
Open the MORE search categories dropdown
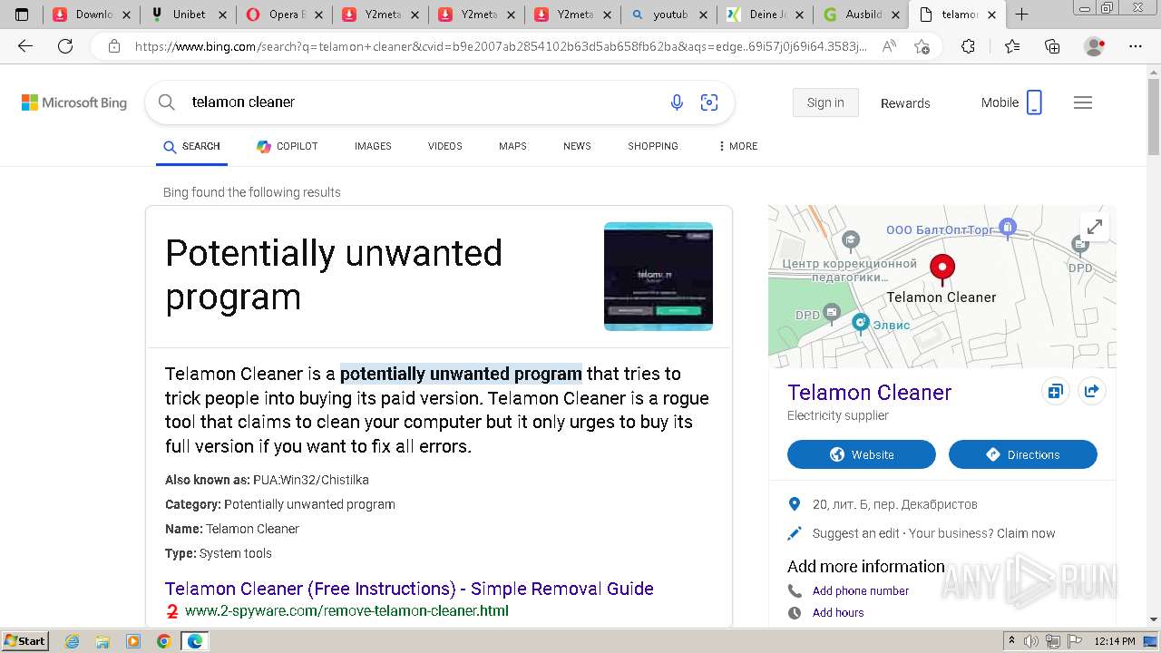[737, 146]
